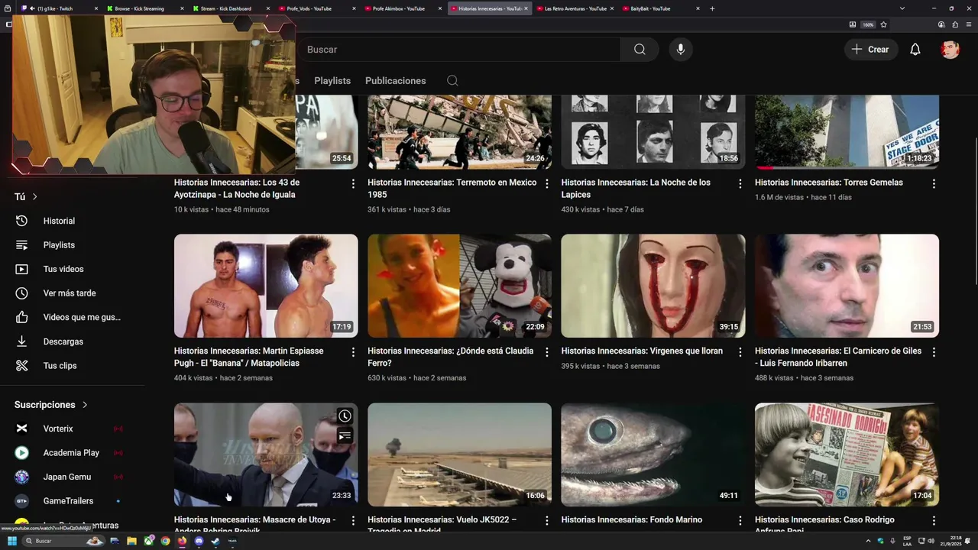This screenshot has height=550, width=978.
Task: Switch to the Twitch browser tab
Action: point(60,8)
